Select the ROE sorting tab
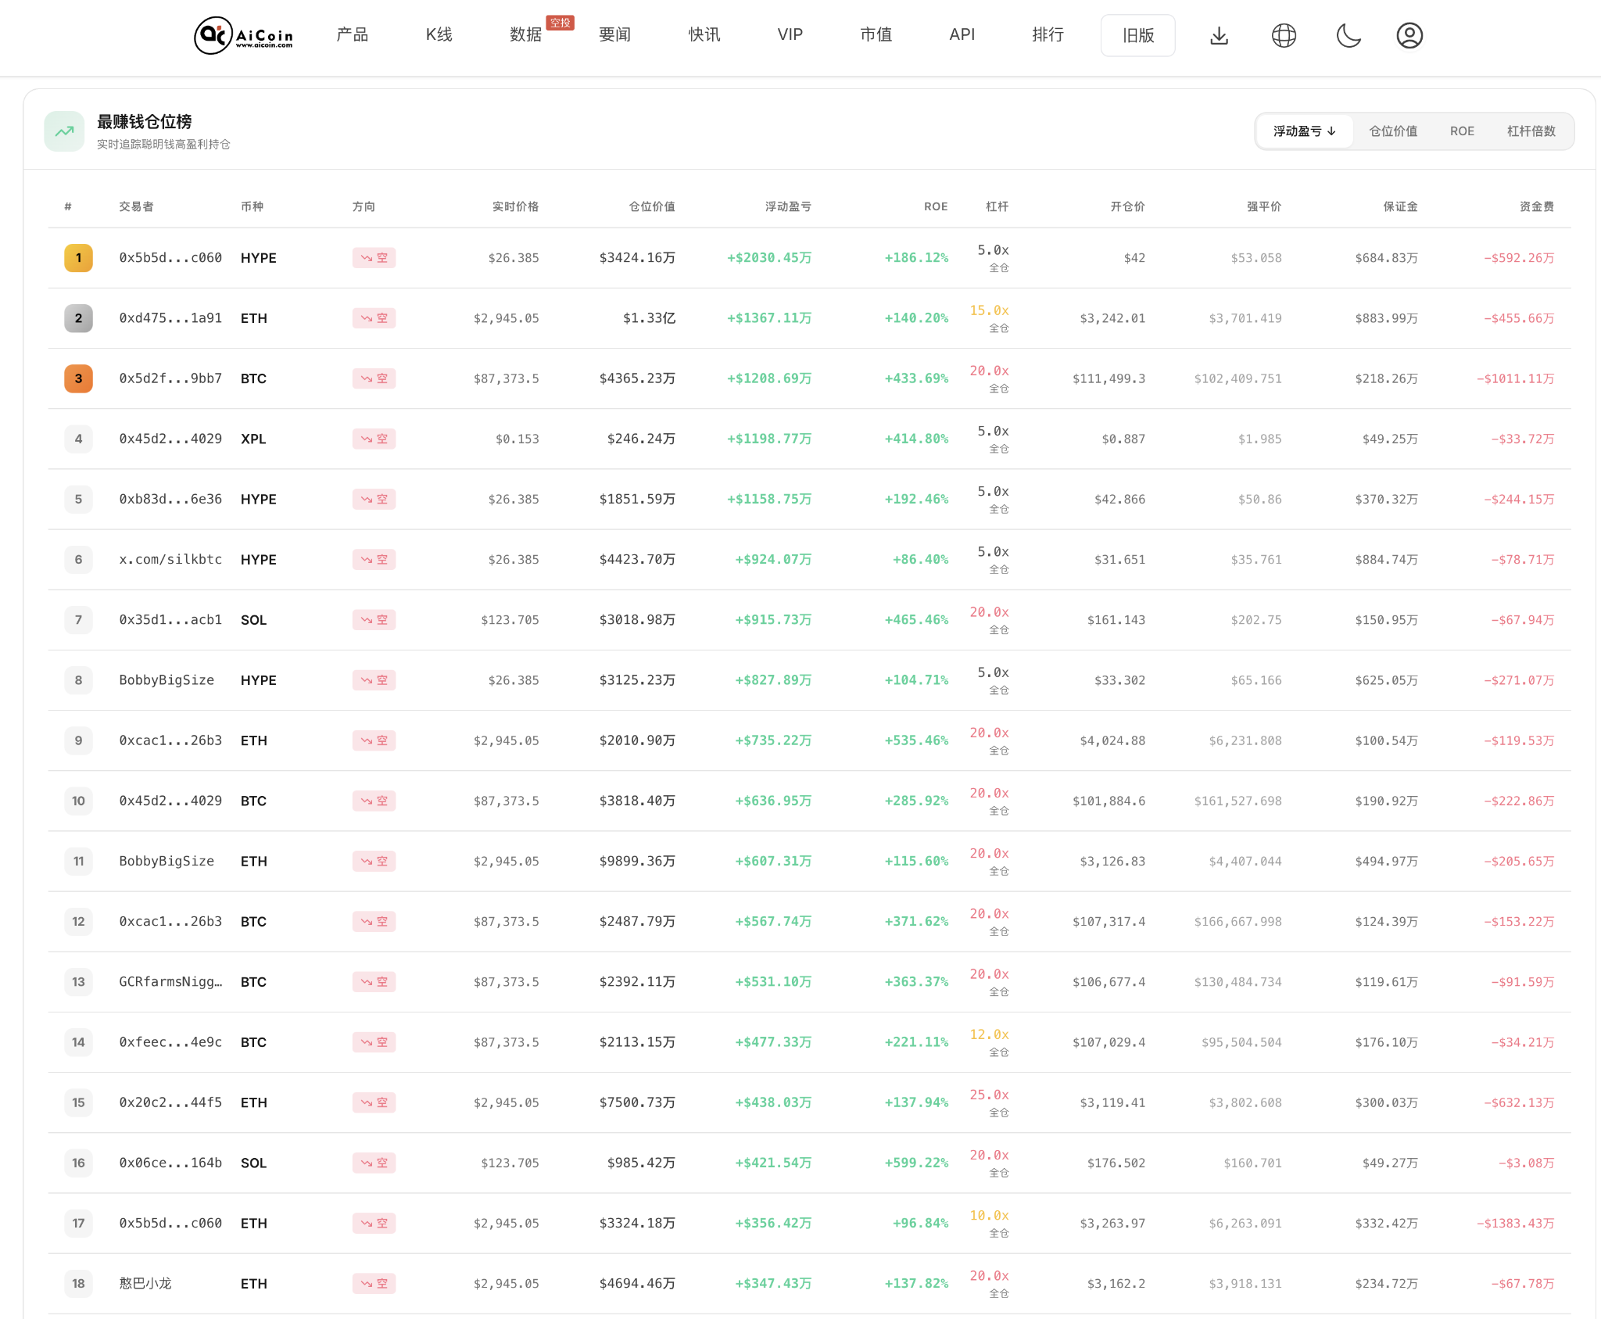The height and width of the screenshot is (1319, 1601). 1462,131
